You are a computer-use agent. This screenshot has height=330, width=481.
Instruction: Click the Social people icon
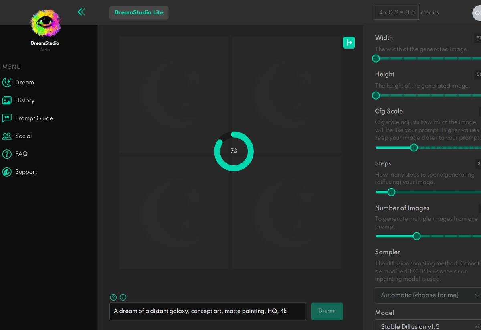tap(7, 136)
